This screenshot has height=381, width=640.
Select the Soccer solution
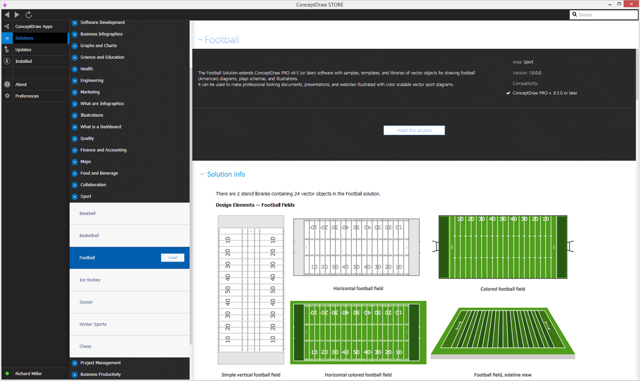point(130,302)
